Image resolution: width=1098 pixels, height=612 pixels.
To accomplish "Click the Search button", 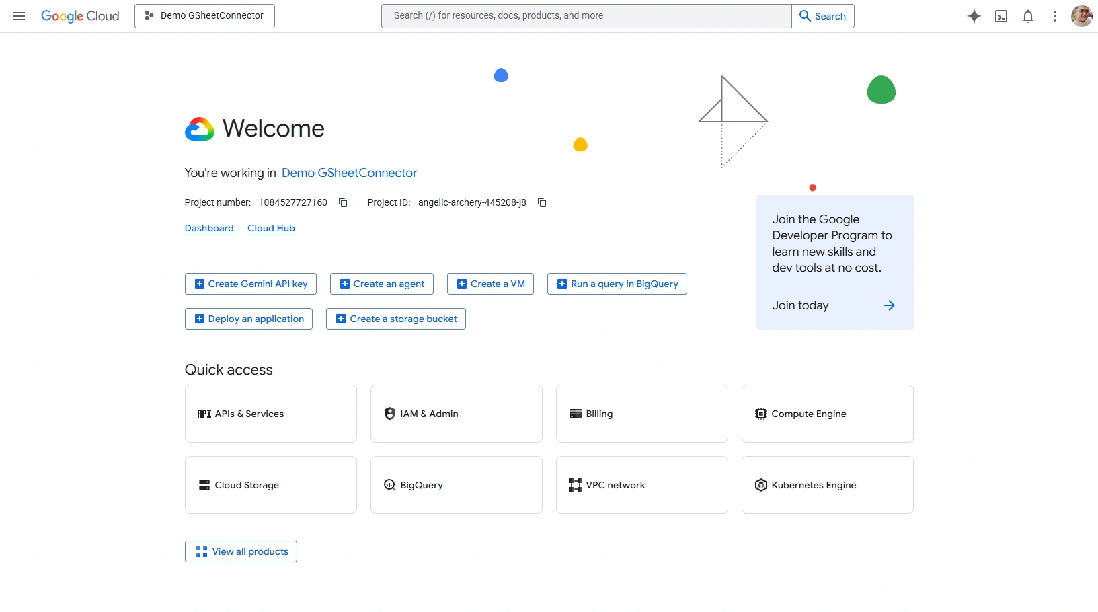I will click(823, 16).
